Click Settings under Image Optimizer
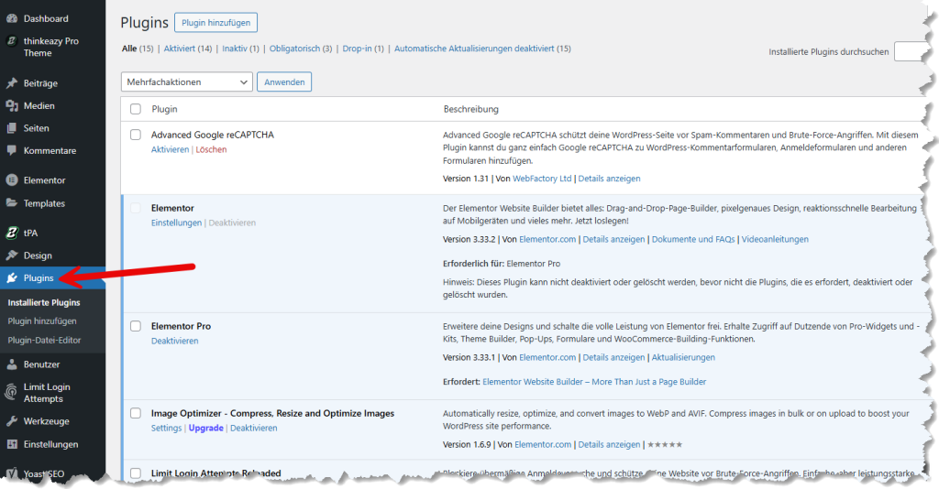939x489 pixels. [167, 428]
